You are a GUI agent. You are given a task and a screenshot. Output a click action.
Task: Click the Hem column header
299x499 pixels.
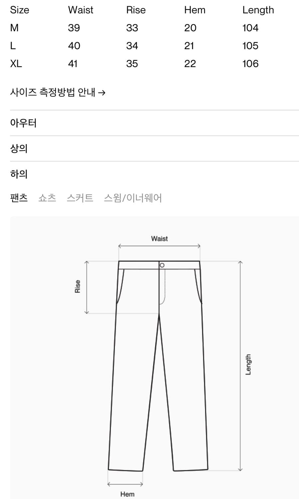pos(195,10)
